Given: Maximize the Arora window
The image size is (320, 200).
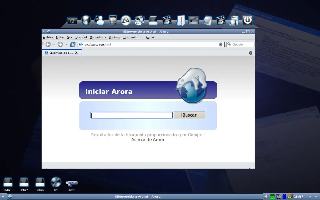Looking at the screenshot, I should (x=248, y=32).
